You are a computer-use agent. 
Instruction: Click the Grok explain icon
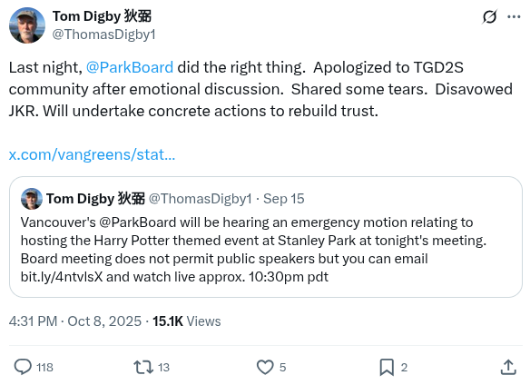489,16
